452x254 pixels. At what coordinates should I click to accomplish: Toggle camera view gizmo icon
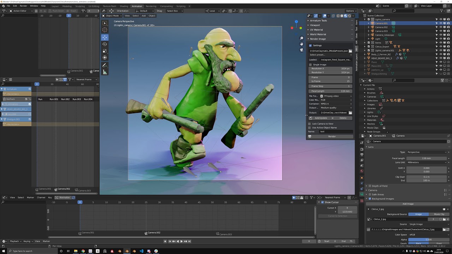pyautogui.click(x=302, y=50)
